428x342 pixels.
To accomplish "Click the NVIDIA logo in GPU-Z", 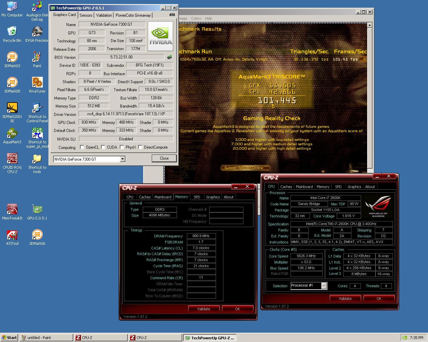I will click(x=160, y=36).
